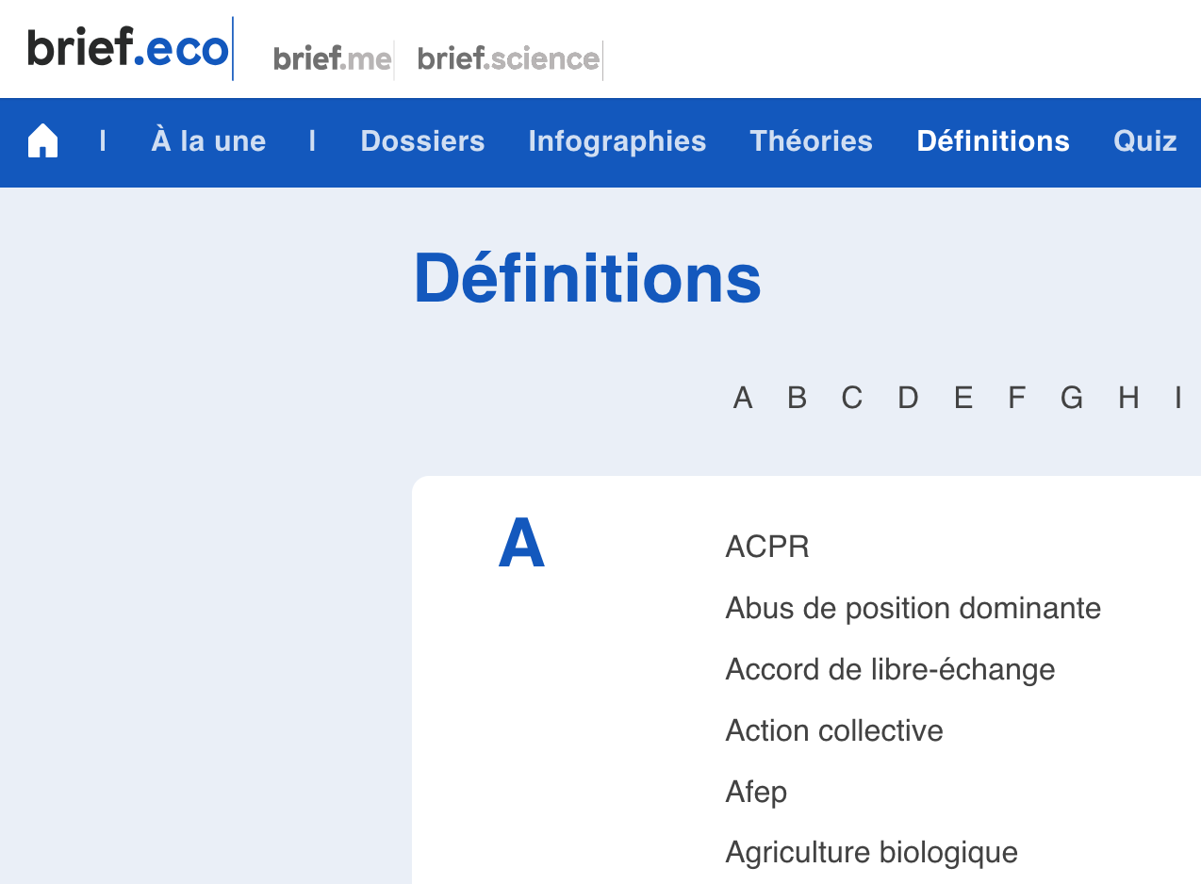Viewport: 1201px width, 884px height.
Task: Go to the Dossiers menu item
Action: 422,141
